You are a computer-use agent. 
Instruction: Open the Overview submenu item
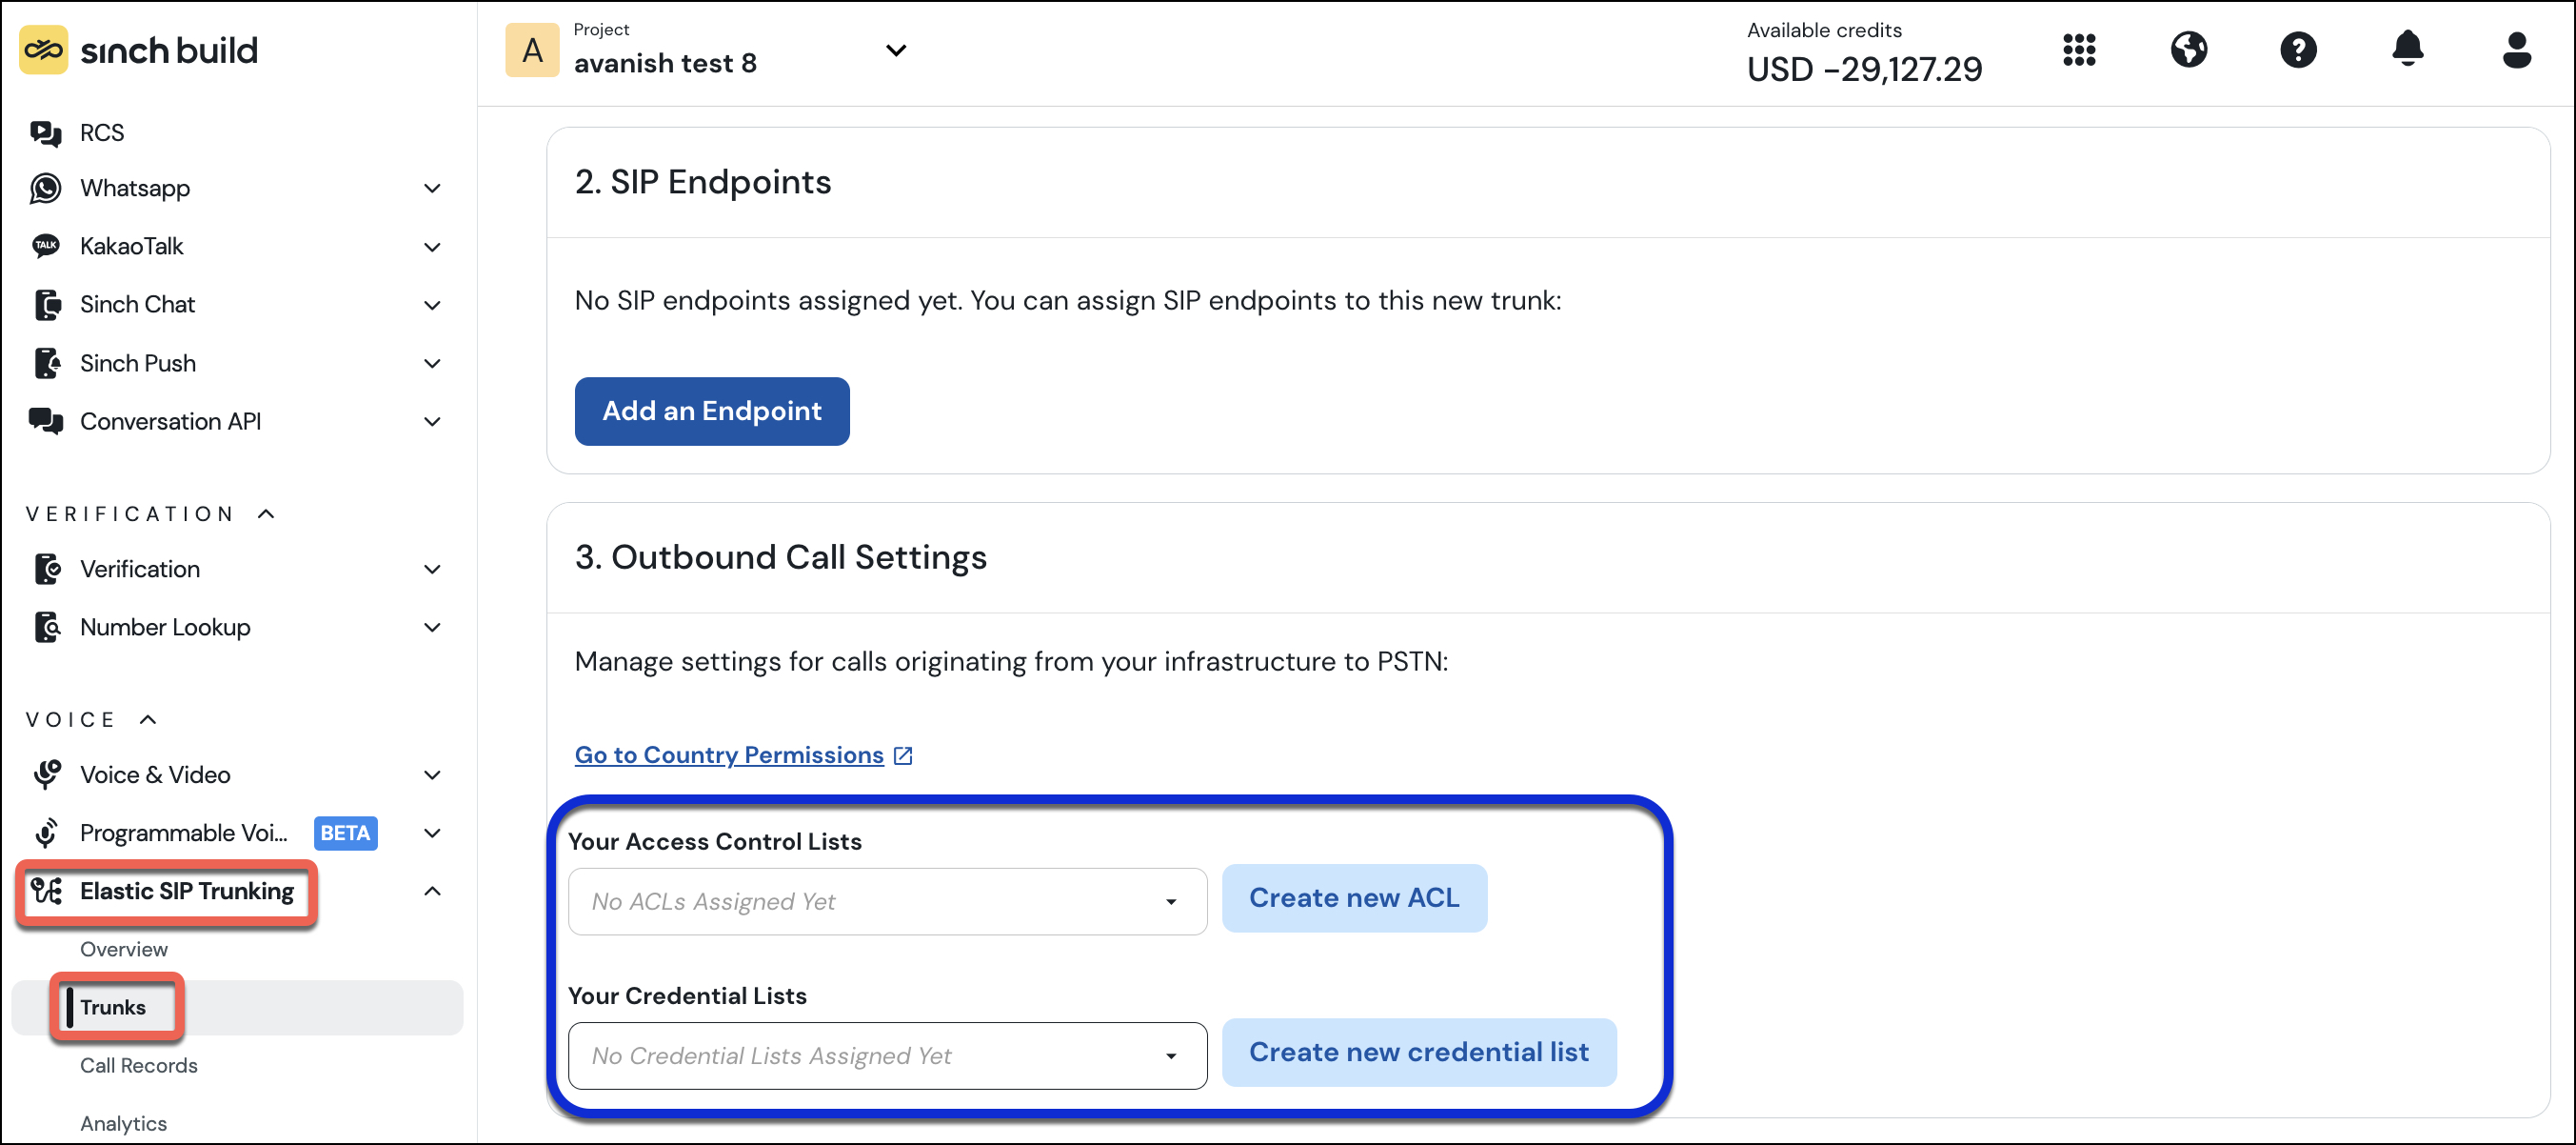point(124,949)
